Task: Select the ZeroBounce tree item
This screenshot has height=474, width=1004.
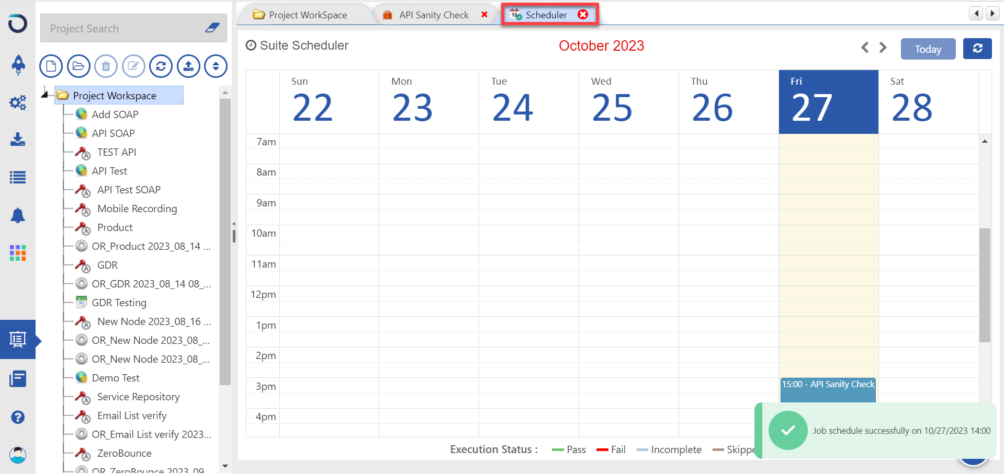Action: point(124,453)
